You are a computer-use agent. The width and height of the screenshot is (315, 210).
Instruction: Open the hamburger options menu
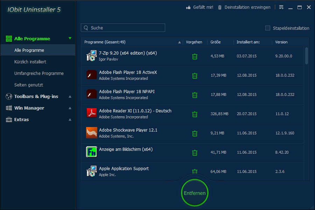point(281,7)
